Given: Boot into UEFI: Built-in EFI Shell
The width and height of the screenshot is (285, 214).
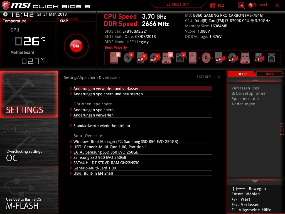Looking at the screenshot, I should coord(142,173).
